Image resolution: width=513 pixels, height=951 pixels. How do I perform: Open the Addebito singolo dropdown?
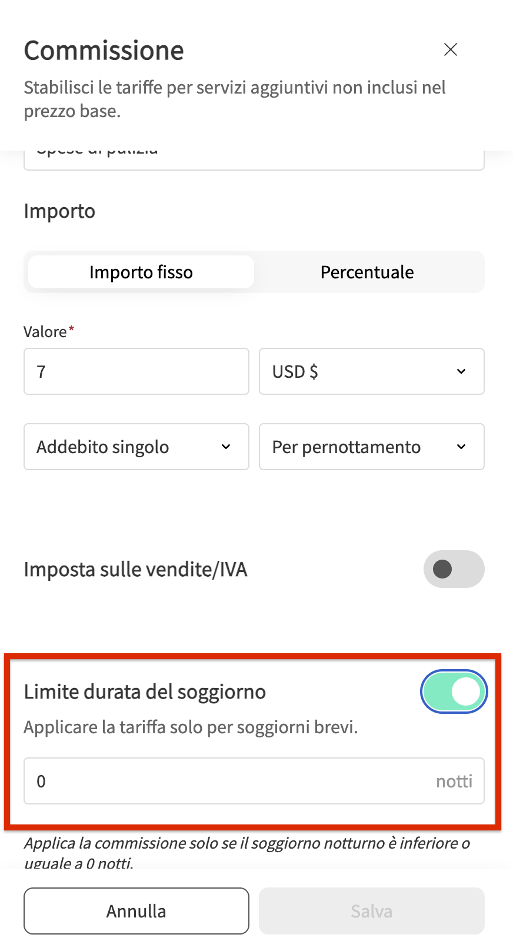[136, 447]
